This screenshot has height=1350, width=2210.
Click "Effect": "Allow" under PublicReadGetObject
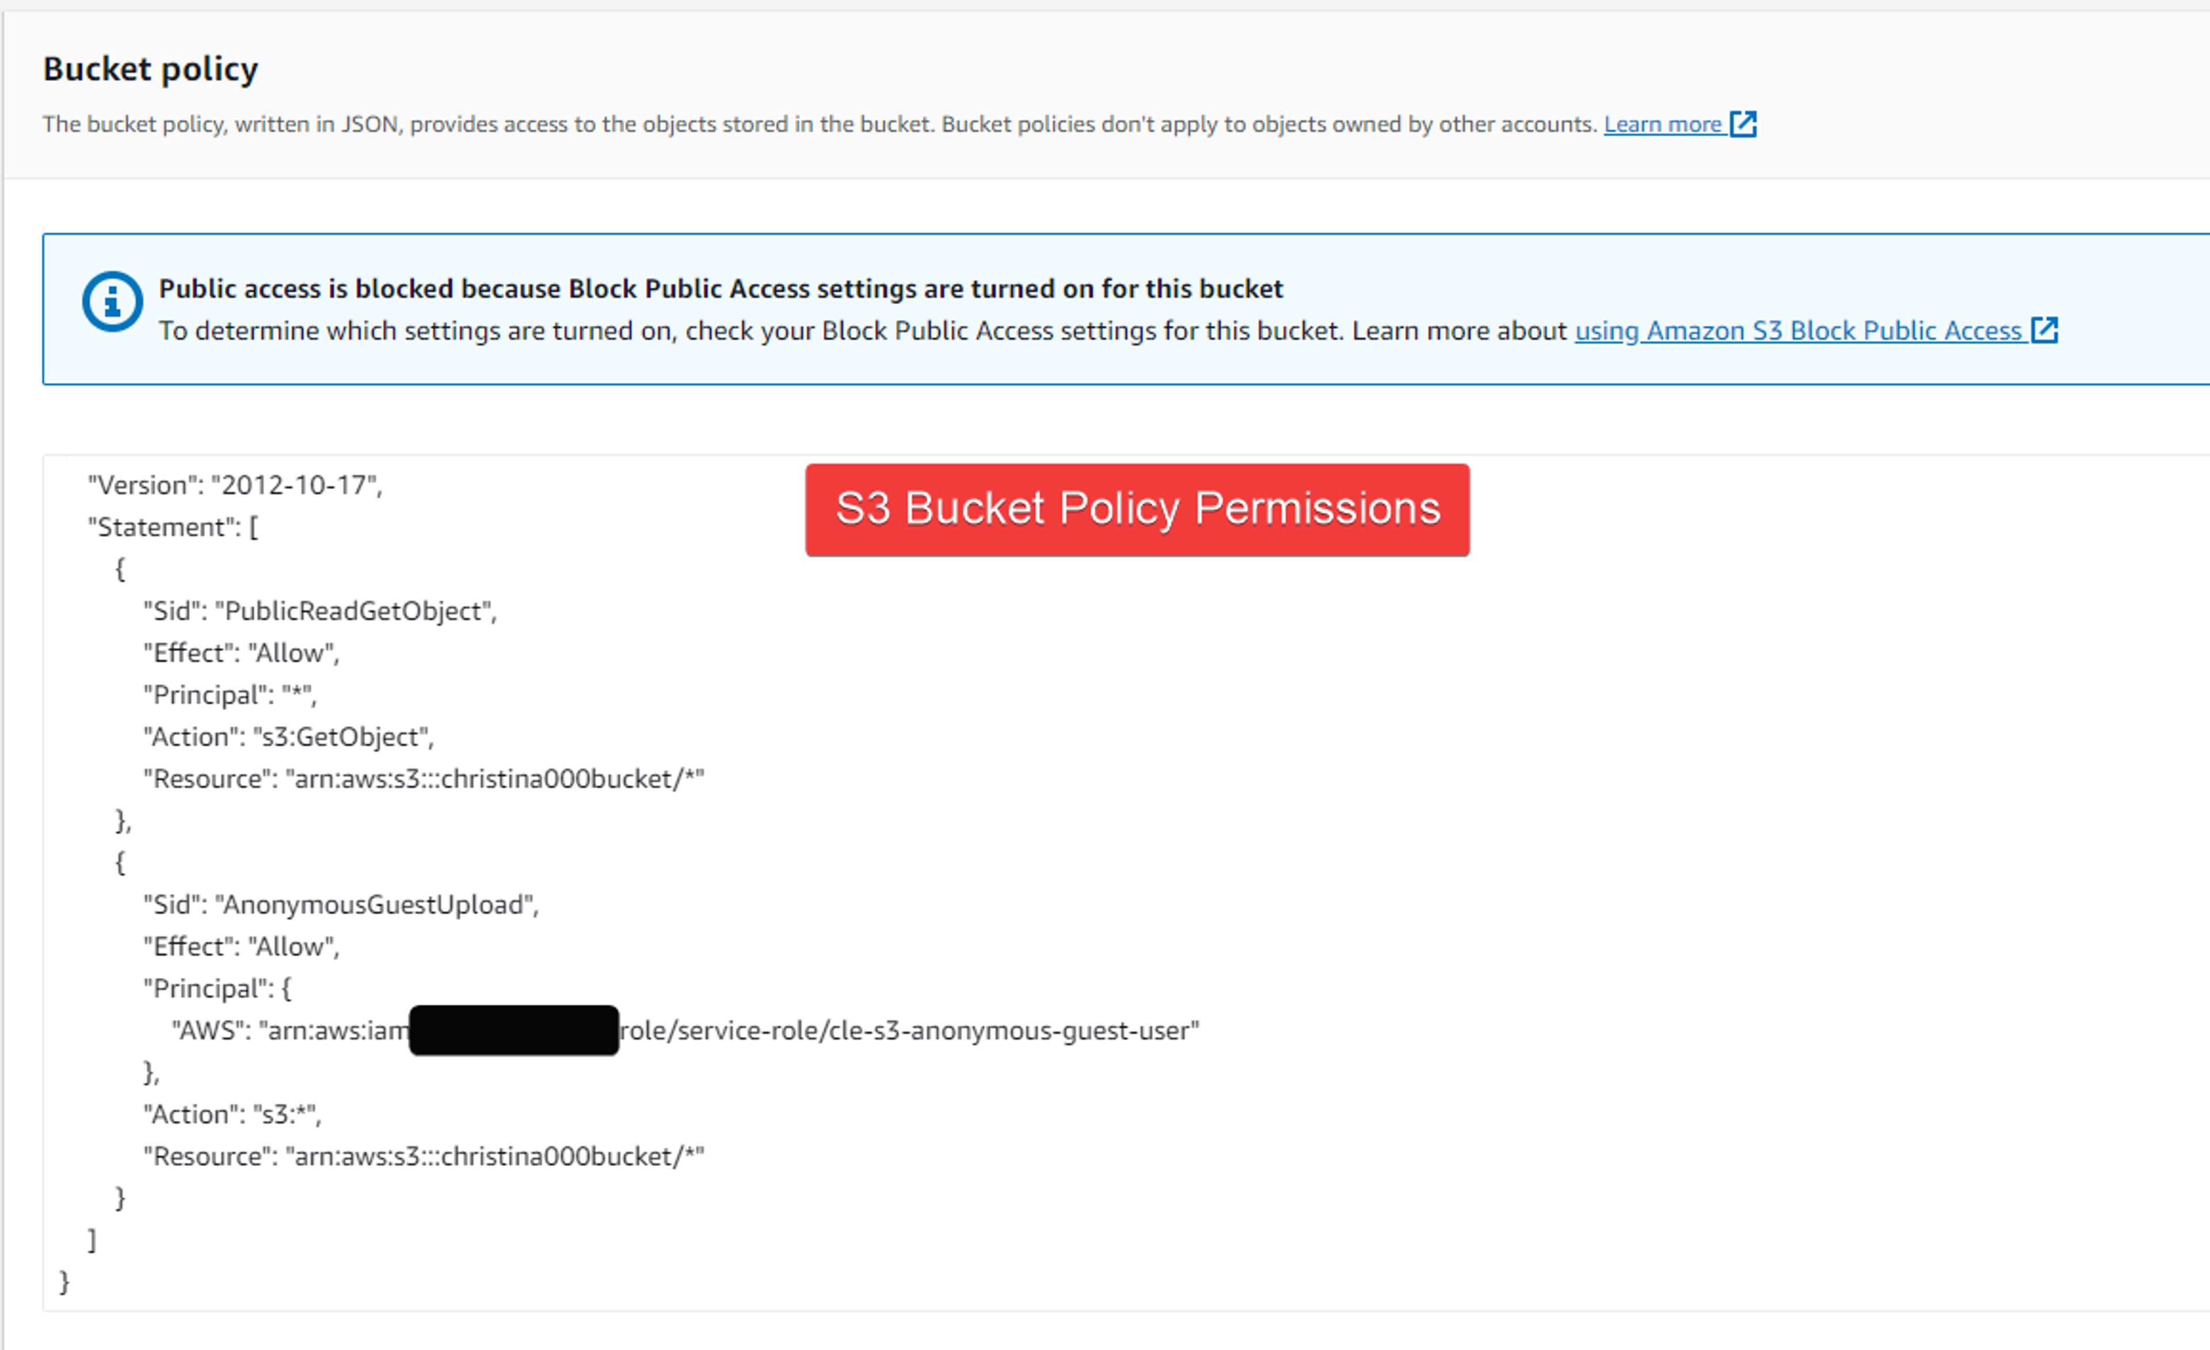pyautogui.click(x=241, y=653)
